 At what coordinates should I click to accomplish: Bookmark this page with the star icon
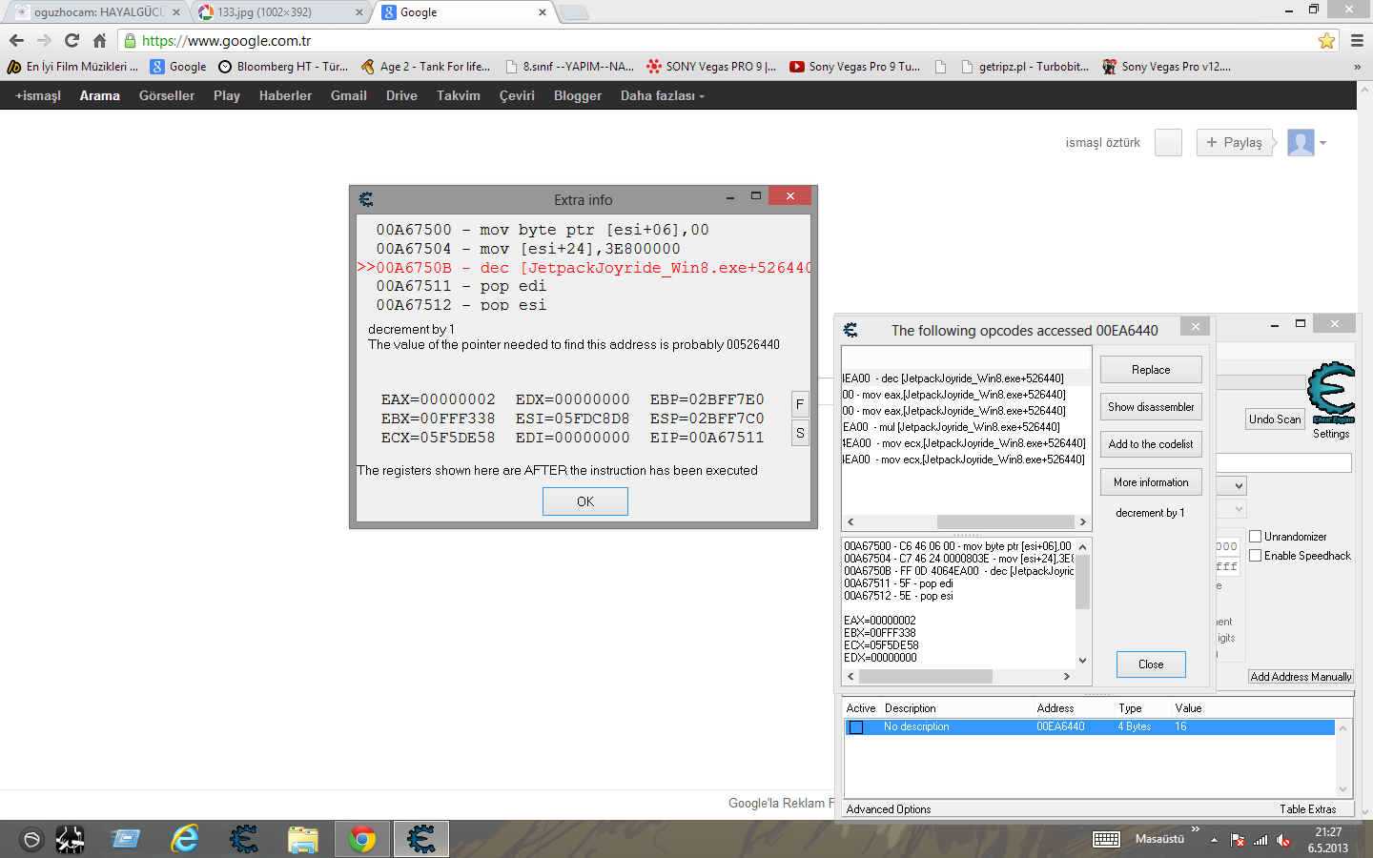[x=1326, y=41]
